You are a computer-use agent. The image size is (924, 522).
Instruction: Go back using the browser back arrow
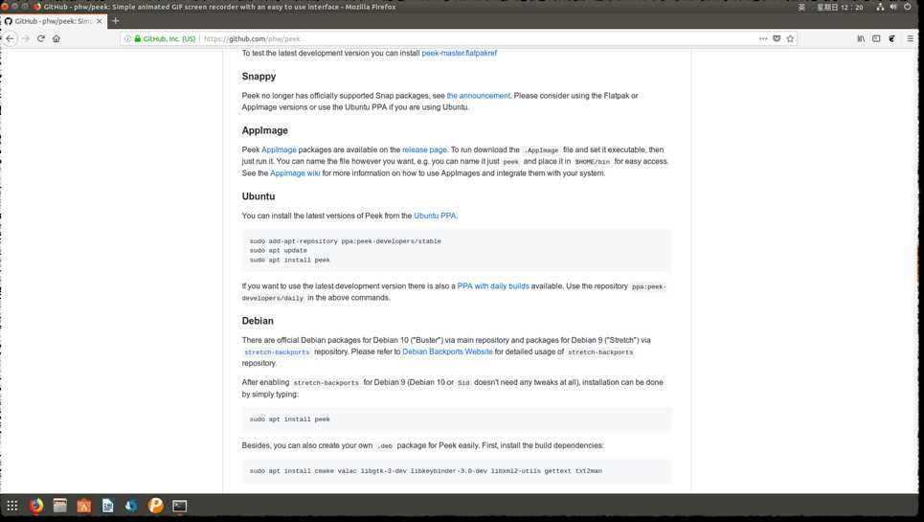click(10, 38)
